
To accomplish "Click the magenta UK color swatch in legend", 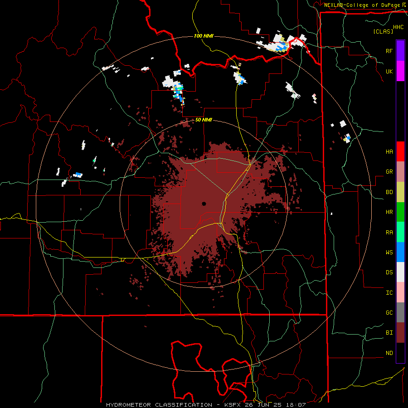I will click(400, 71).
